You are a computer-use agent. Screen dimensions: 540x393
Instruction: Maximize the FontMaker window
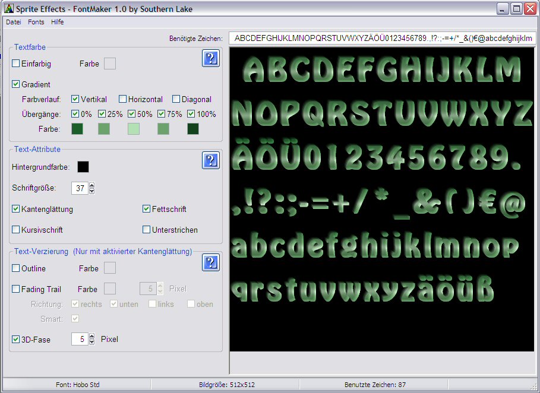tap(516, 9)
